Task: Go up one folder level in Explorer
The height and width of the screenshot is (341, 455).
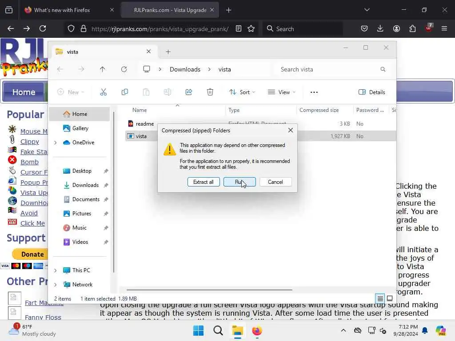Action: click(x=103, y=69)
